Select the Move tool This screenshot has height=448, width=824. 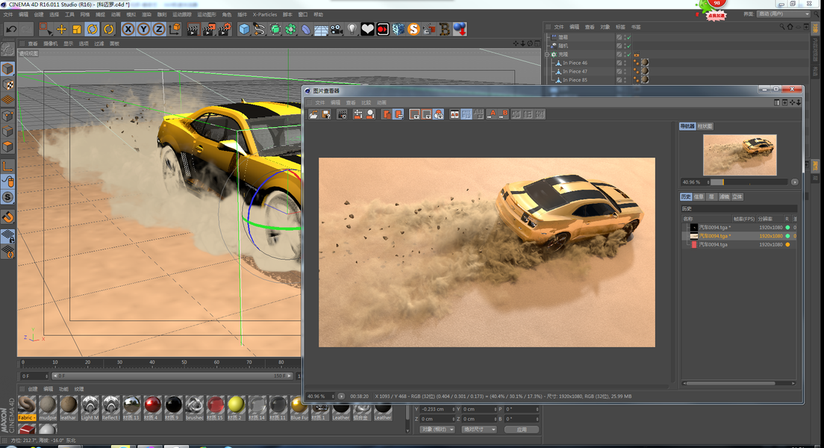pyautogui.click(x=61, y=29)
